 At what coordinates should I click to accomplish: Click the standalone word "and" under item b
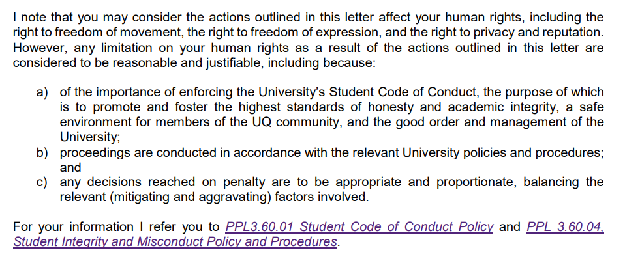click(x=70, y=167)
